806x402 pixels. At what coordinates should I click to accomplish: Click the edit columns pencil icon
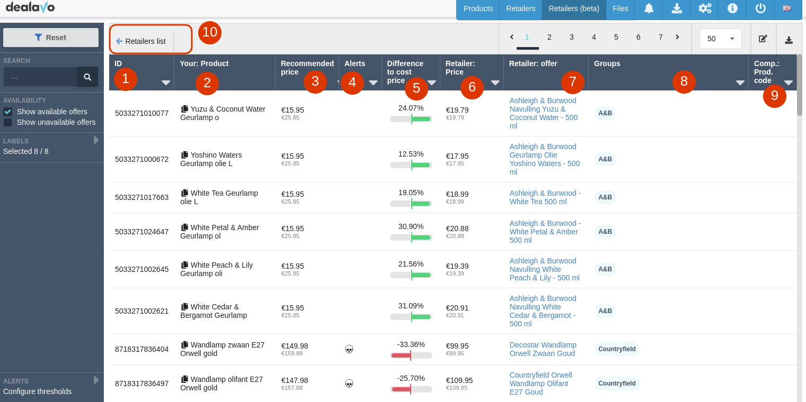point(763,39)
